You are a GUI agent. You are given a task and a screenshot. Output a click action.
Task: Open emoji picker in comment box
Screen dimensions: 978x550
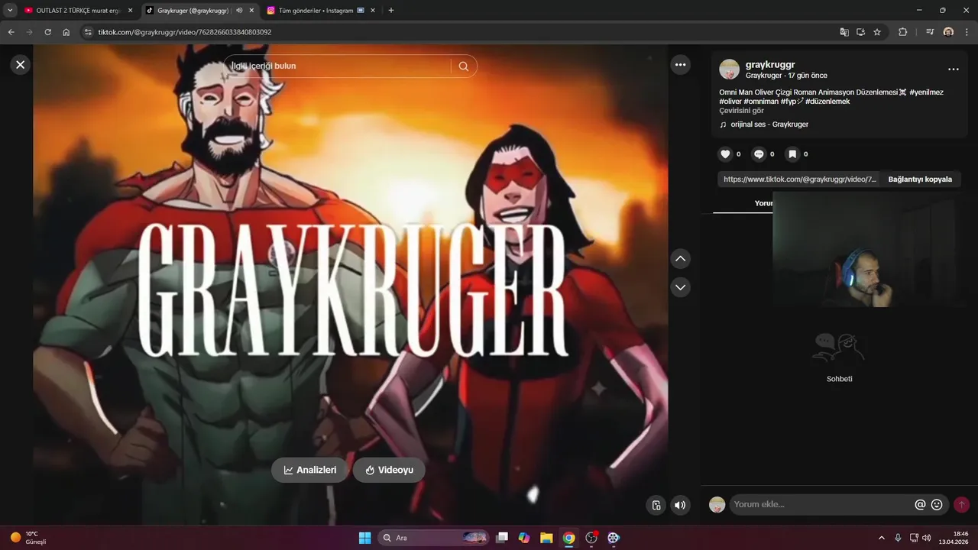[937, 504]
